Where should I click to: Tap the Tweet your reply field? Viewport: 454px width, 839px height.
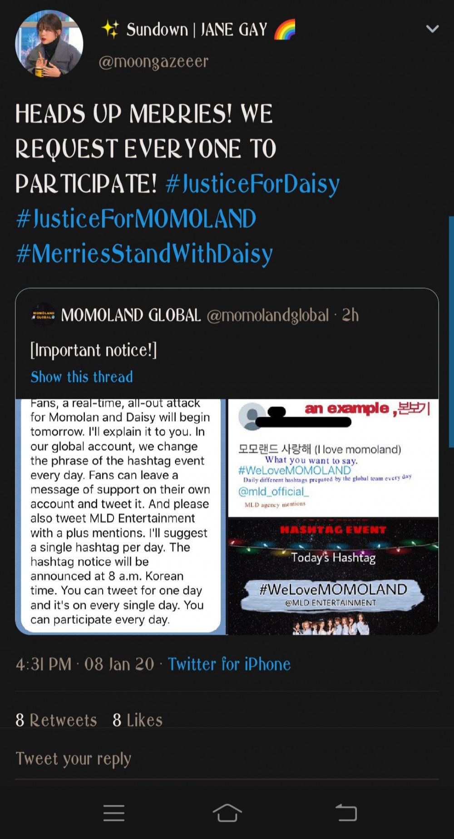[227, 759]
